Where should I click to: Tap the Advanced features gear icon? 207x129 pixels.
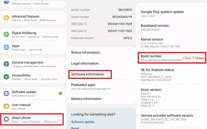[x=6, y=18]
